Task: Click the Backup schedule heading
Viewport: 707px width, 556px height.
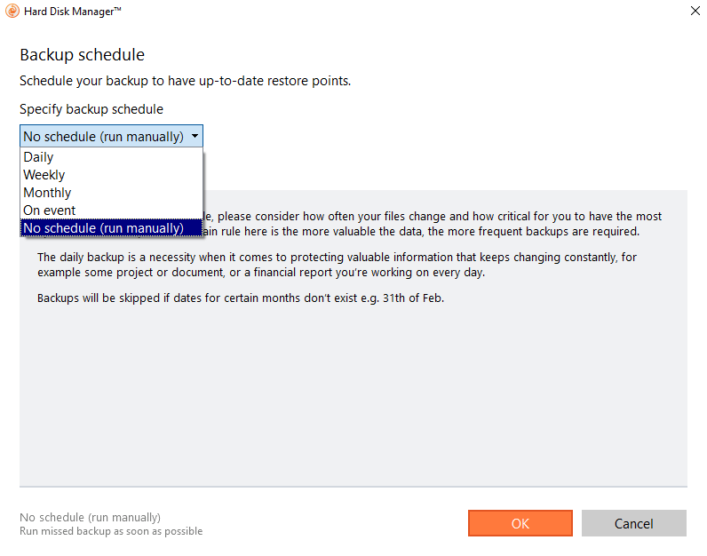Action: (x=82, y=54)
